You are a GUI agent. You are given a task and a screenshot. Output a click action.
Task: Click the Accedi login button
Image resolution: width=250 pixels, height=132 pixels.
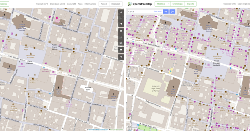click(x=104, y=4)
